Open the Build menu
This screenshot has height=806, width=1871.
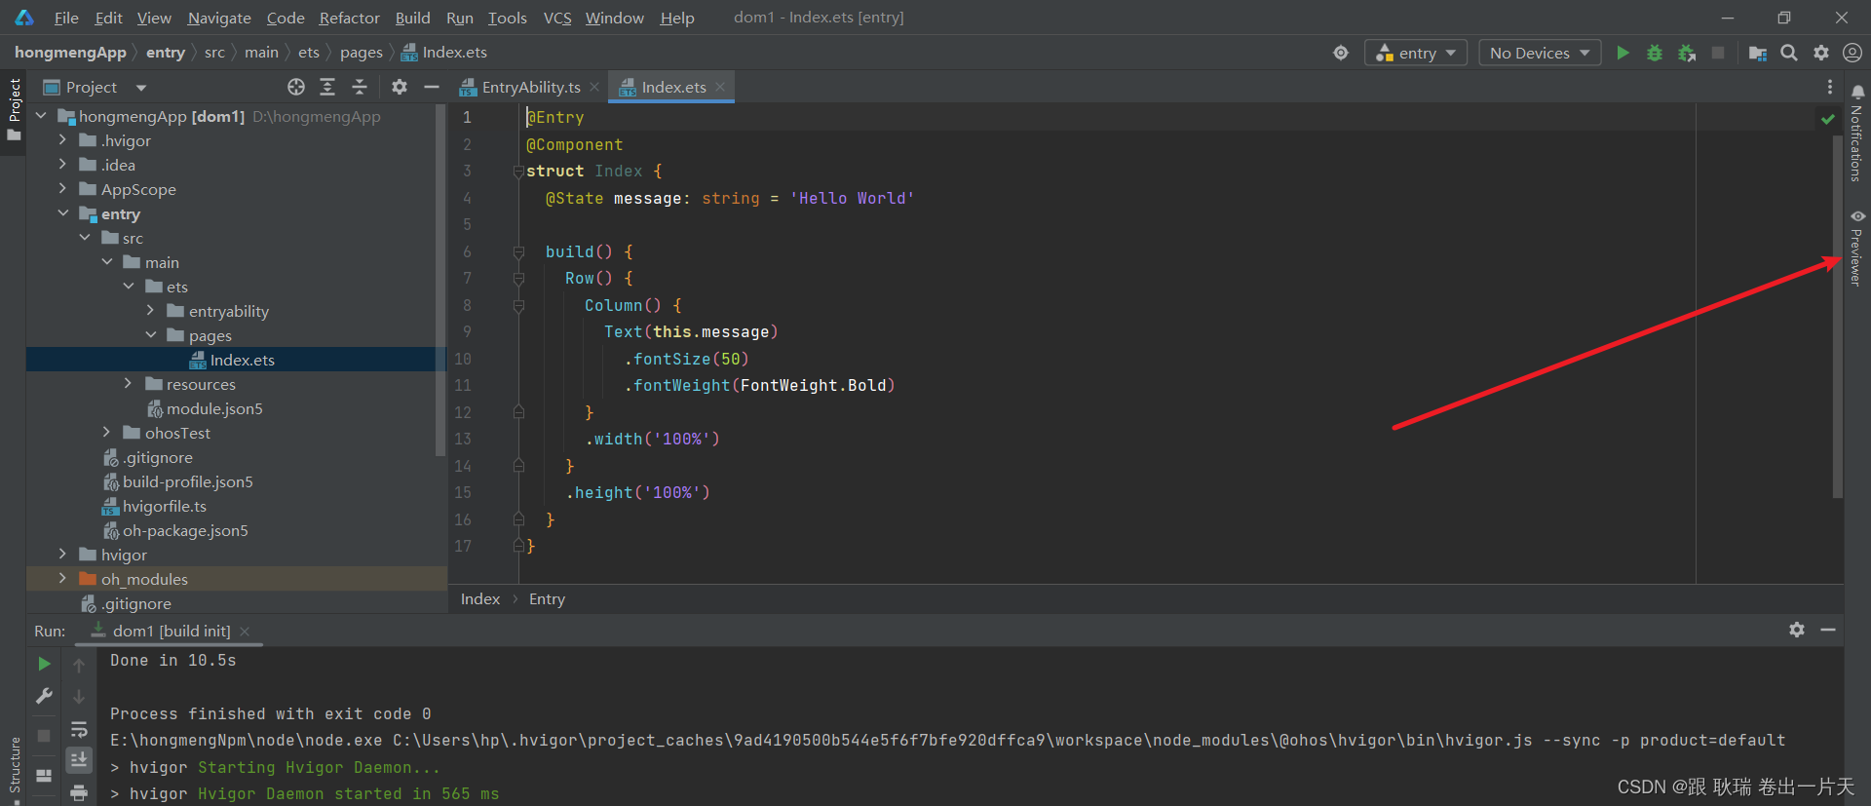tap(412, 18)
